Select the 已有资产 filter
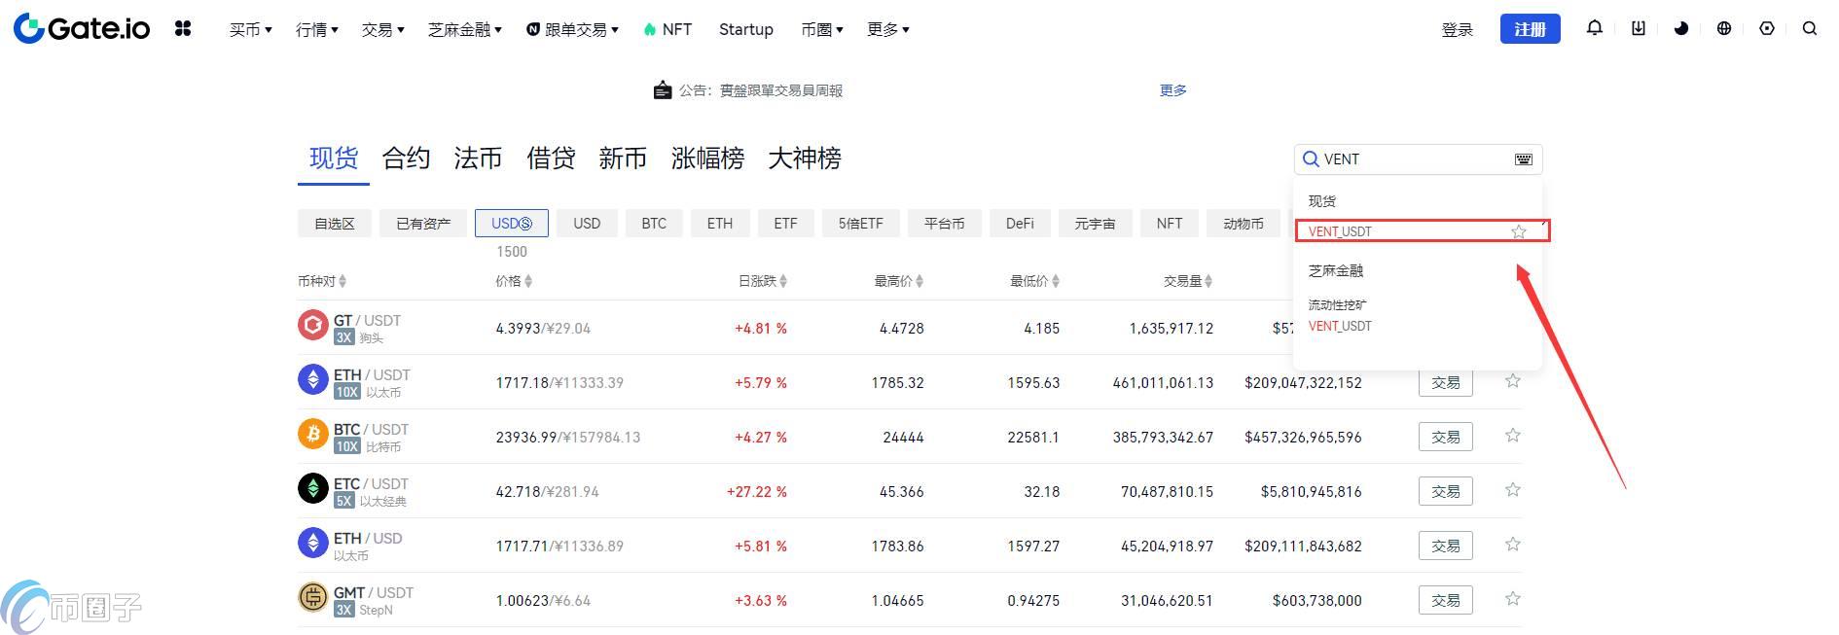This screenshot has width=1839, height=635. click(x=423, y=224)
